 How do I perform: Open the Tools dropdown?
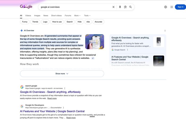pos(87,16)
